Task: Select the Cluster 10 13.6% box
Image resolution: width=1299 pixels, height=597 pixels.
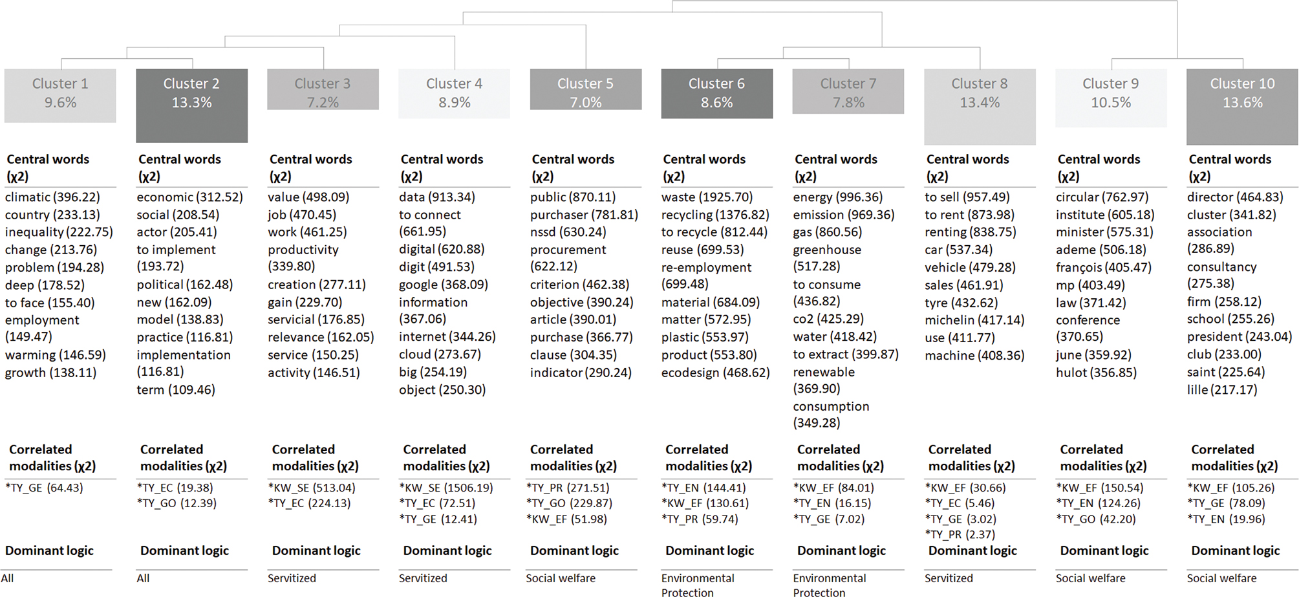Action: pos(1241,106)
